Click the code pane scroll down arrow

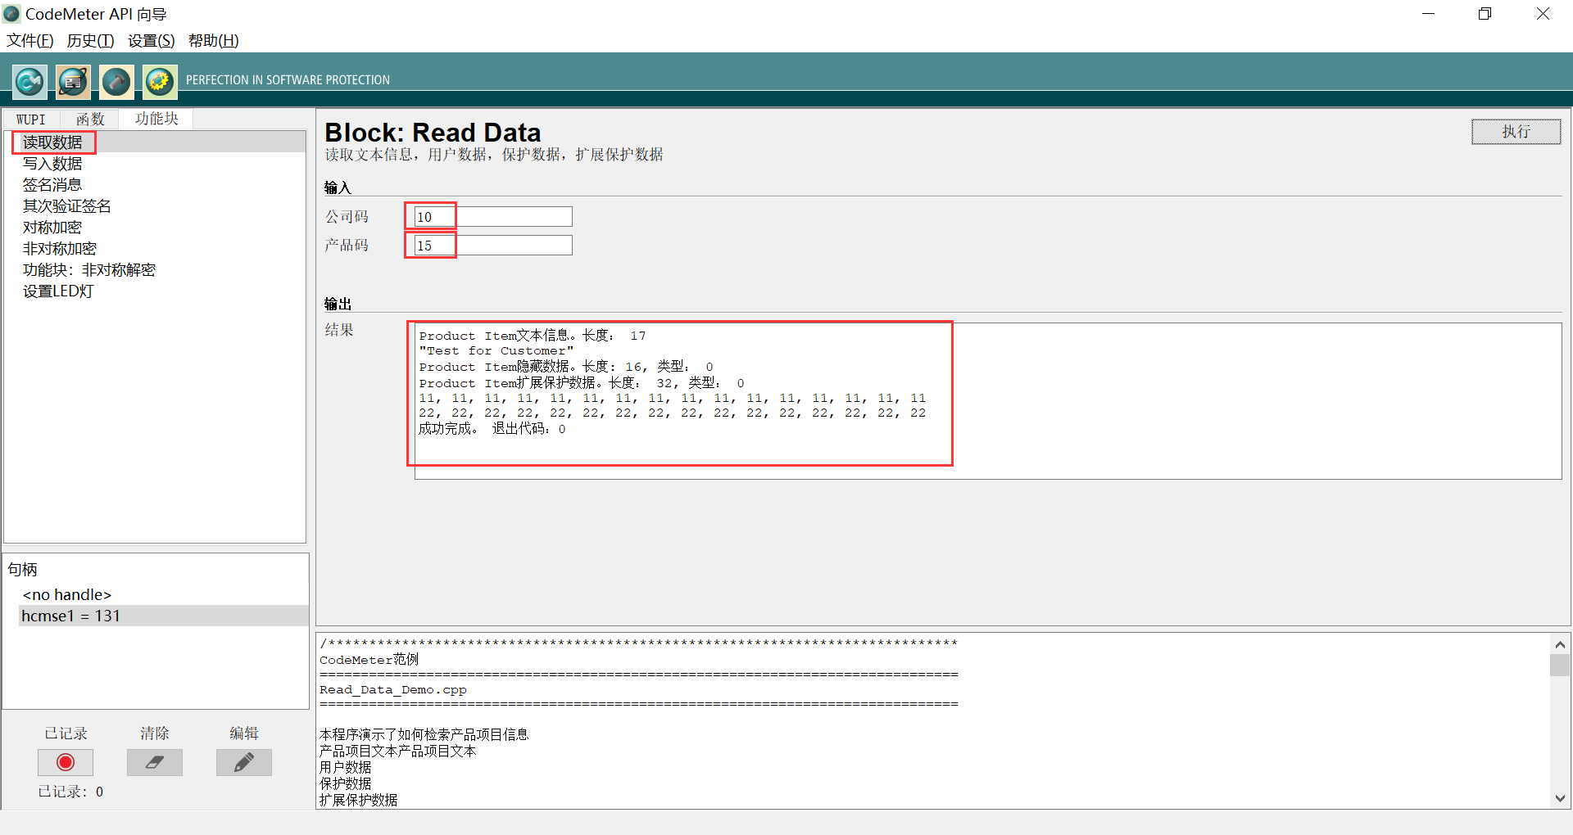tap(1560, 798)
